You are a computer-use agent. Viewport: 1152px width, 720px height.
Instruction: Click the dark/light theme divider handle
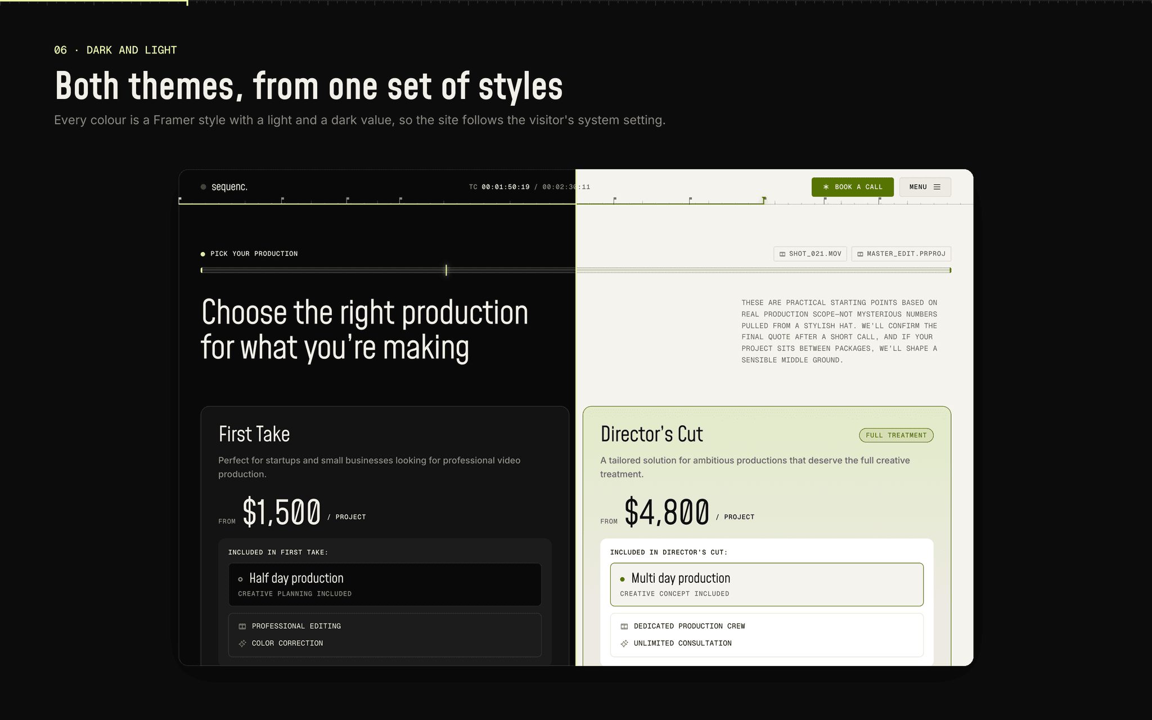point(575,417)
